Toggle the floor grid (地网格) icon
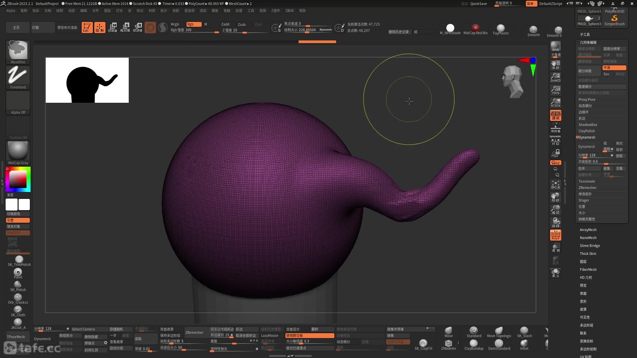 pyautogui.click(x=556, y=128)
